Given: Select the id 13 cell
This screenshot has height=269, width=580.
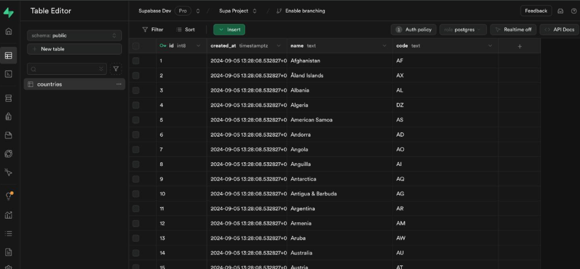Looking at the screenshot, I should click(x=181, y=238).
